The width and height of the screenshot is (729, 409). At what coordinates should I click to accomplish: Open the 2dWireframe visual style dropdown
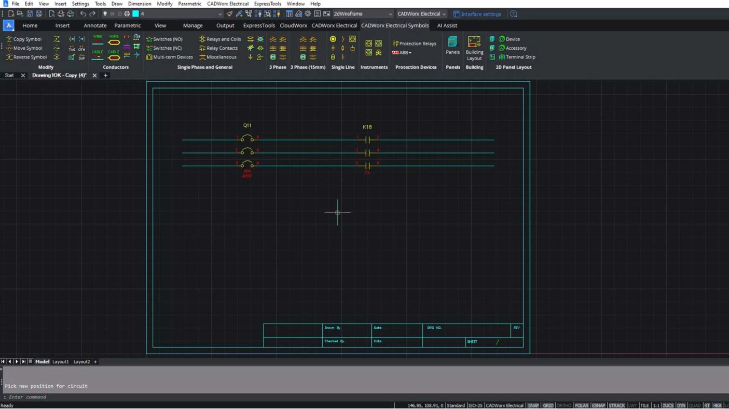(363, 14)
